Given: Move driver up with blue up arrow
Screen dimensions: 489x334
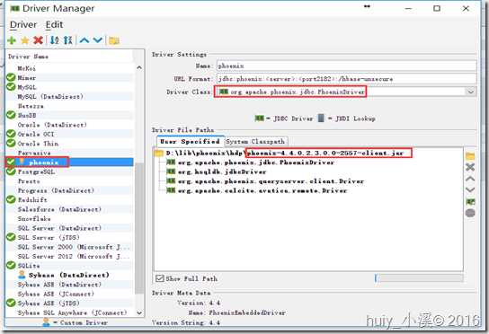Looking at the screenshot, I should [x=84, y=40].
